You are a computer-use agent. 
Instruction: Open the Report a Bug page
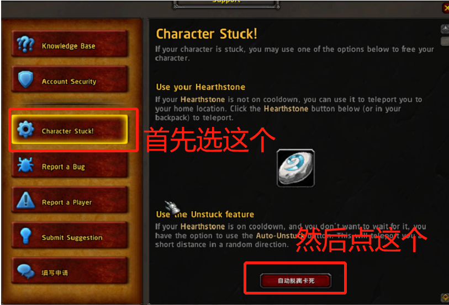pyautogui.click(x=70, y=165)
